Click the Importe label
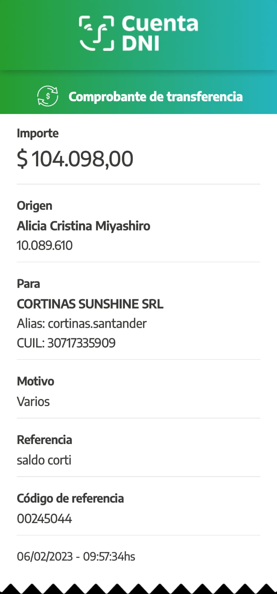This screenshot has width=277, height=594. pos(37,133)
